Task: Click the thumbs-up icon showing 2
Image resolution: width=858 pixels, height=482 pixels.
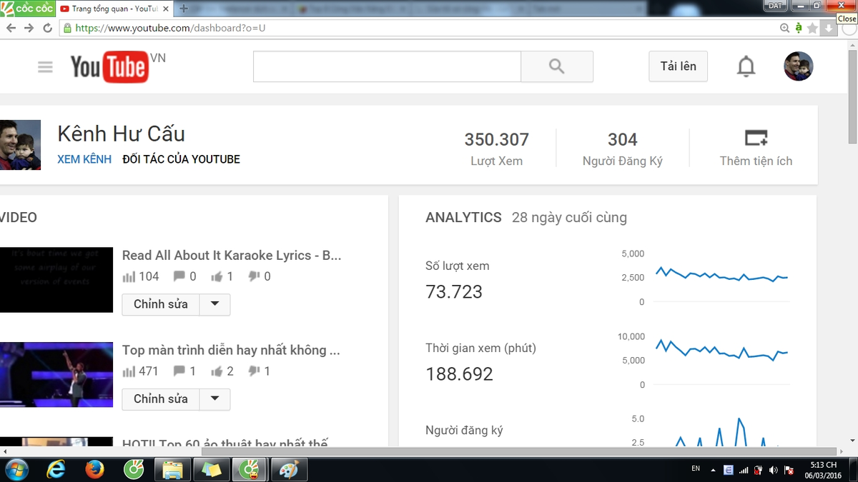Action: [x=217, y=371]
